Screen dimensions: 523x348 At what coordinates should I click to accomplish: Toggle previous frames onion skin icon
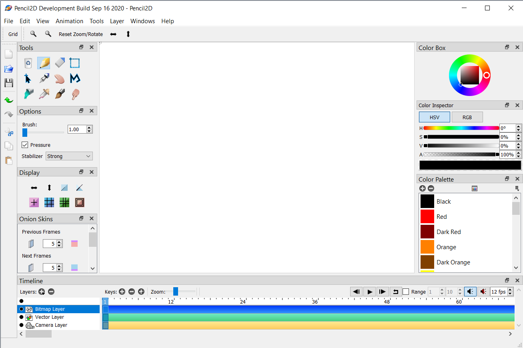pos(31,244)
